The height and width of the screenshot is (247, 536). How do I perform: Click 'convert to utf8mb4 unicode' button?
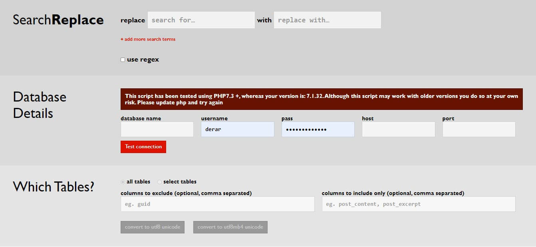[230, 227]
